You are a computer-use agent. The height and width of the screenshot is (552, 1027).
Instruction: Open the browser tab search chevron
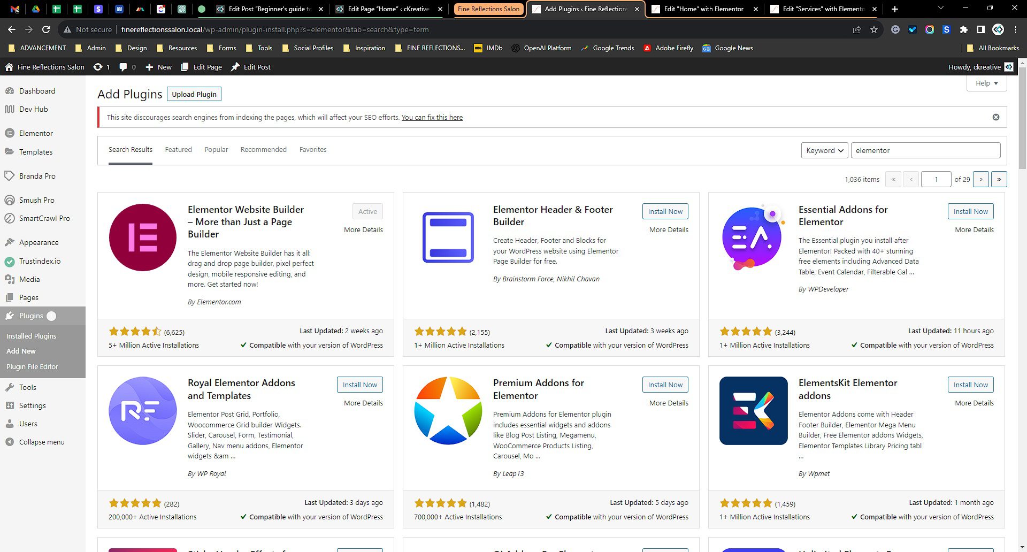point(940,9)
